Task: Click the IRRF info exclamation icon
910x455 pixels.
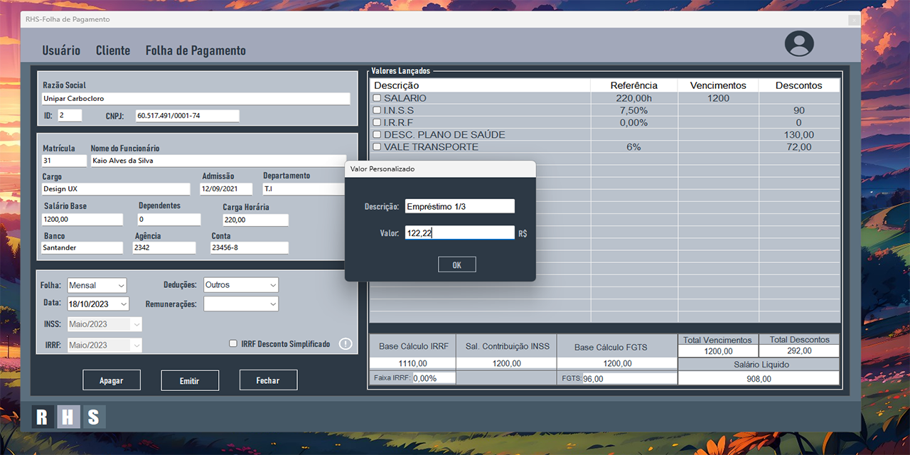Action: (346, 344)
